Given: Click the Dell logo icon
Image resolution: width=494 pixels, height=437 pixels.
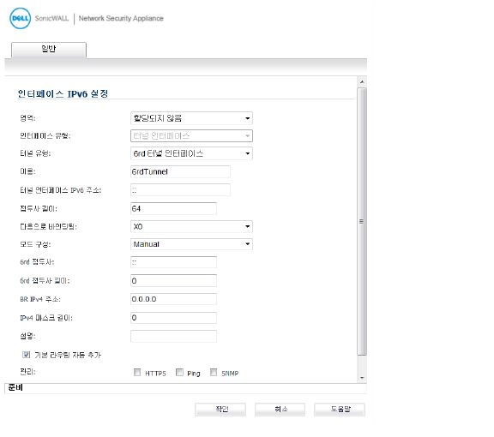Looking at the screenshot, I should [21, 18].
